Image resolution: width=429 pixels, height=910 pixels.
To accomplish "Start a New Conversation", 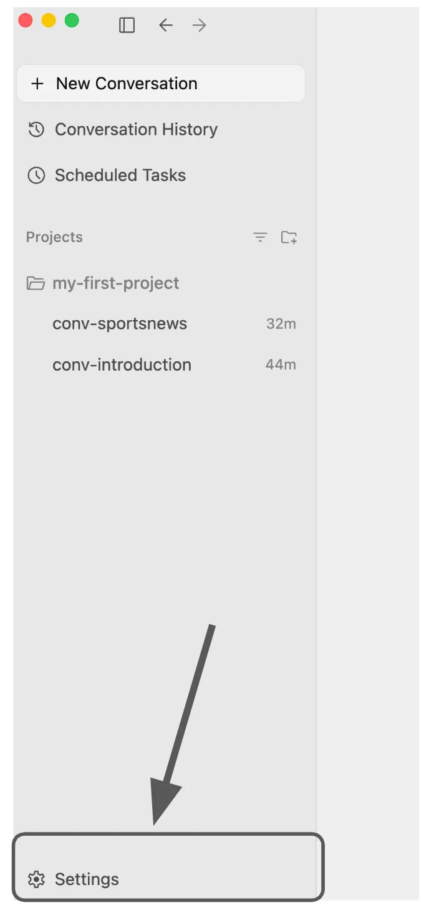I will [x=161, y=84].
